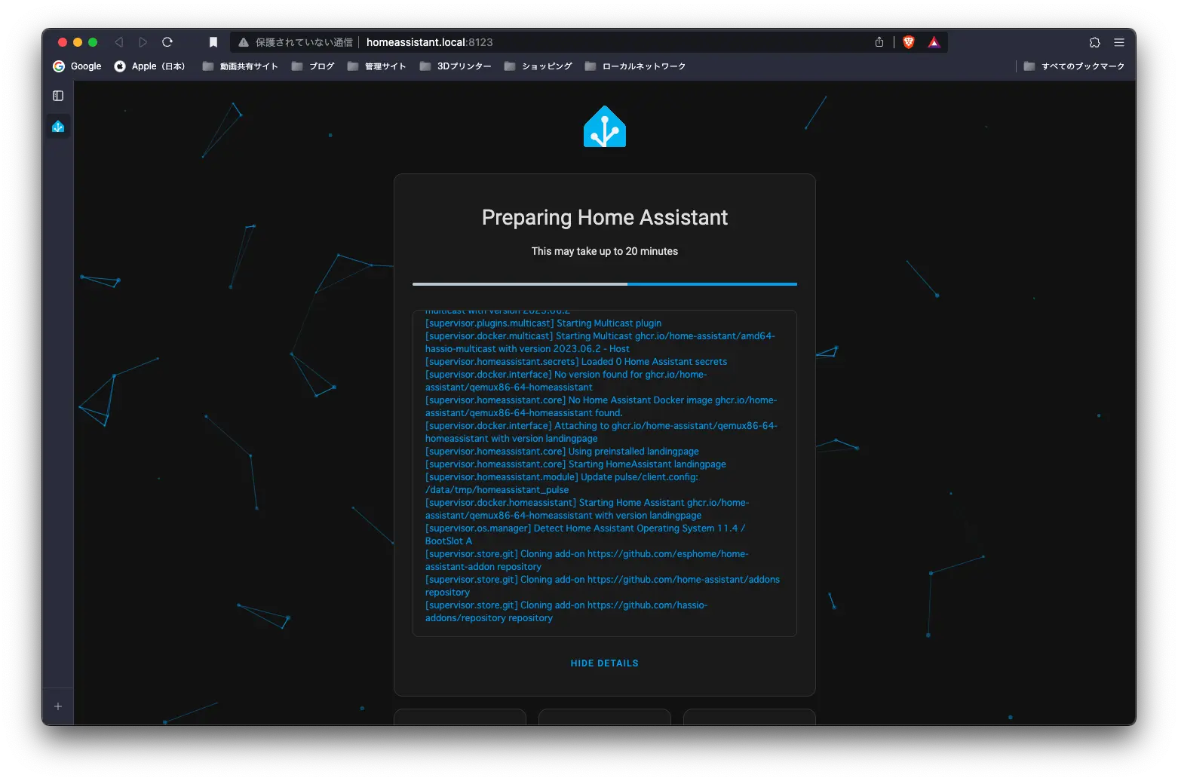Open the Apple (日本) bookmark
This screenshot has width=1178, height=781.
click(149, 66)
